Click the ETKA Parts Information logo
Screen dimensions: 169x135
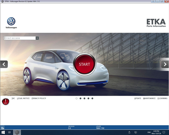coord(156,23)
